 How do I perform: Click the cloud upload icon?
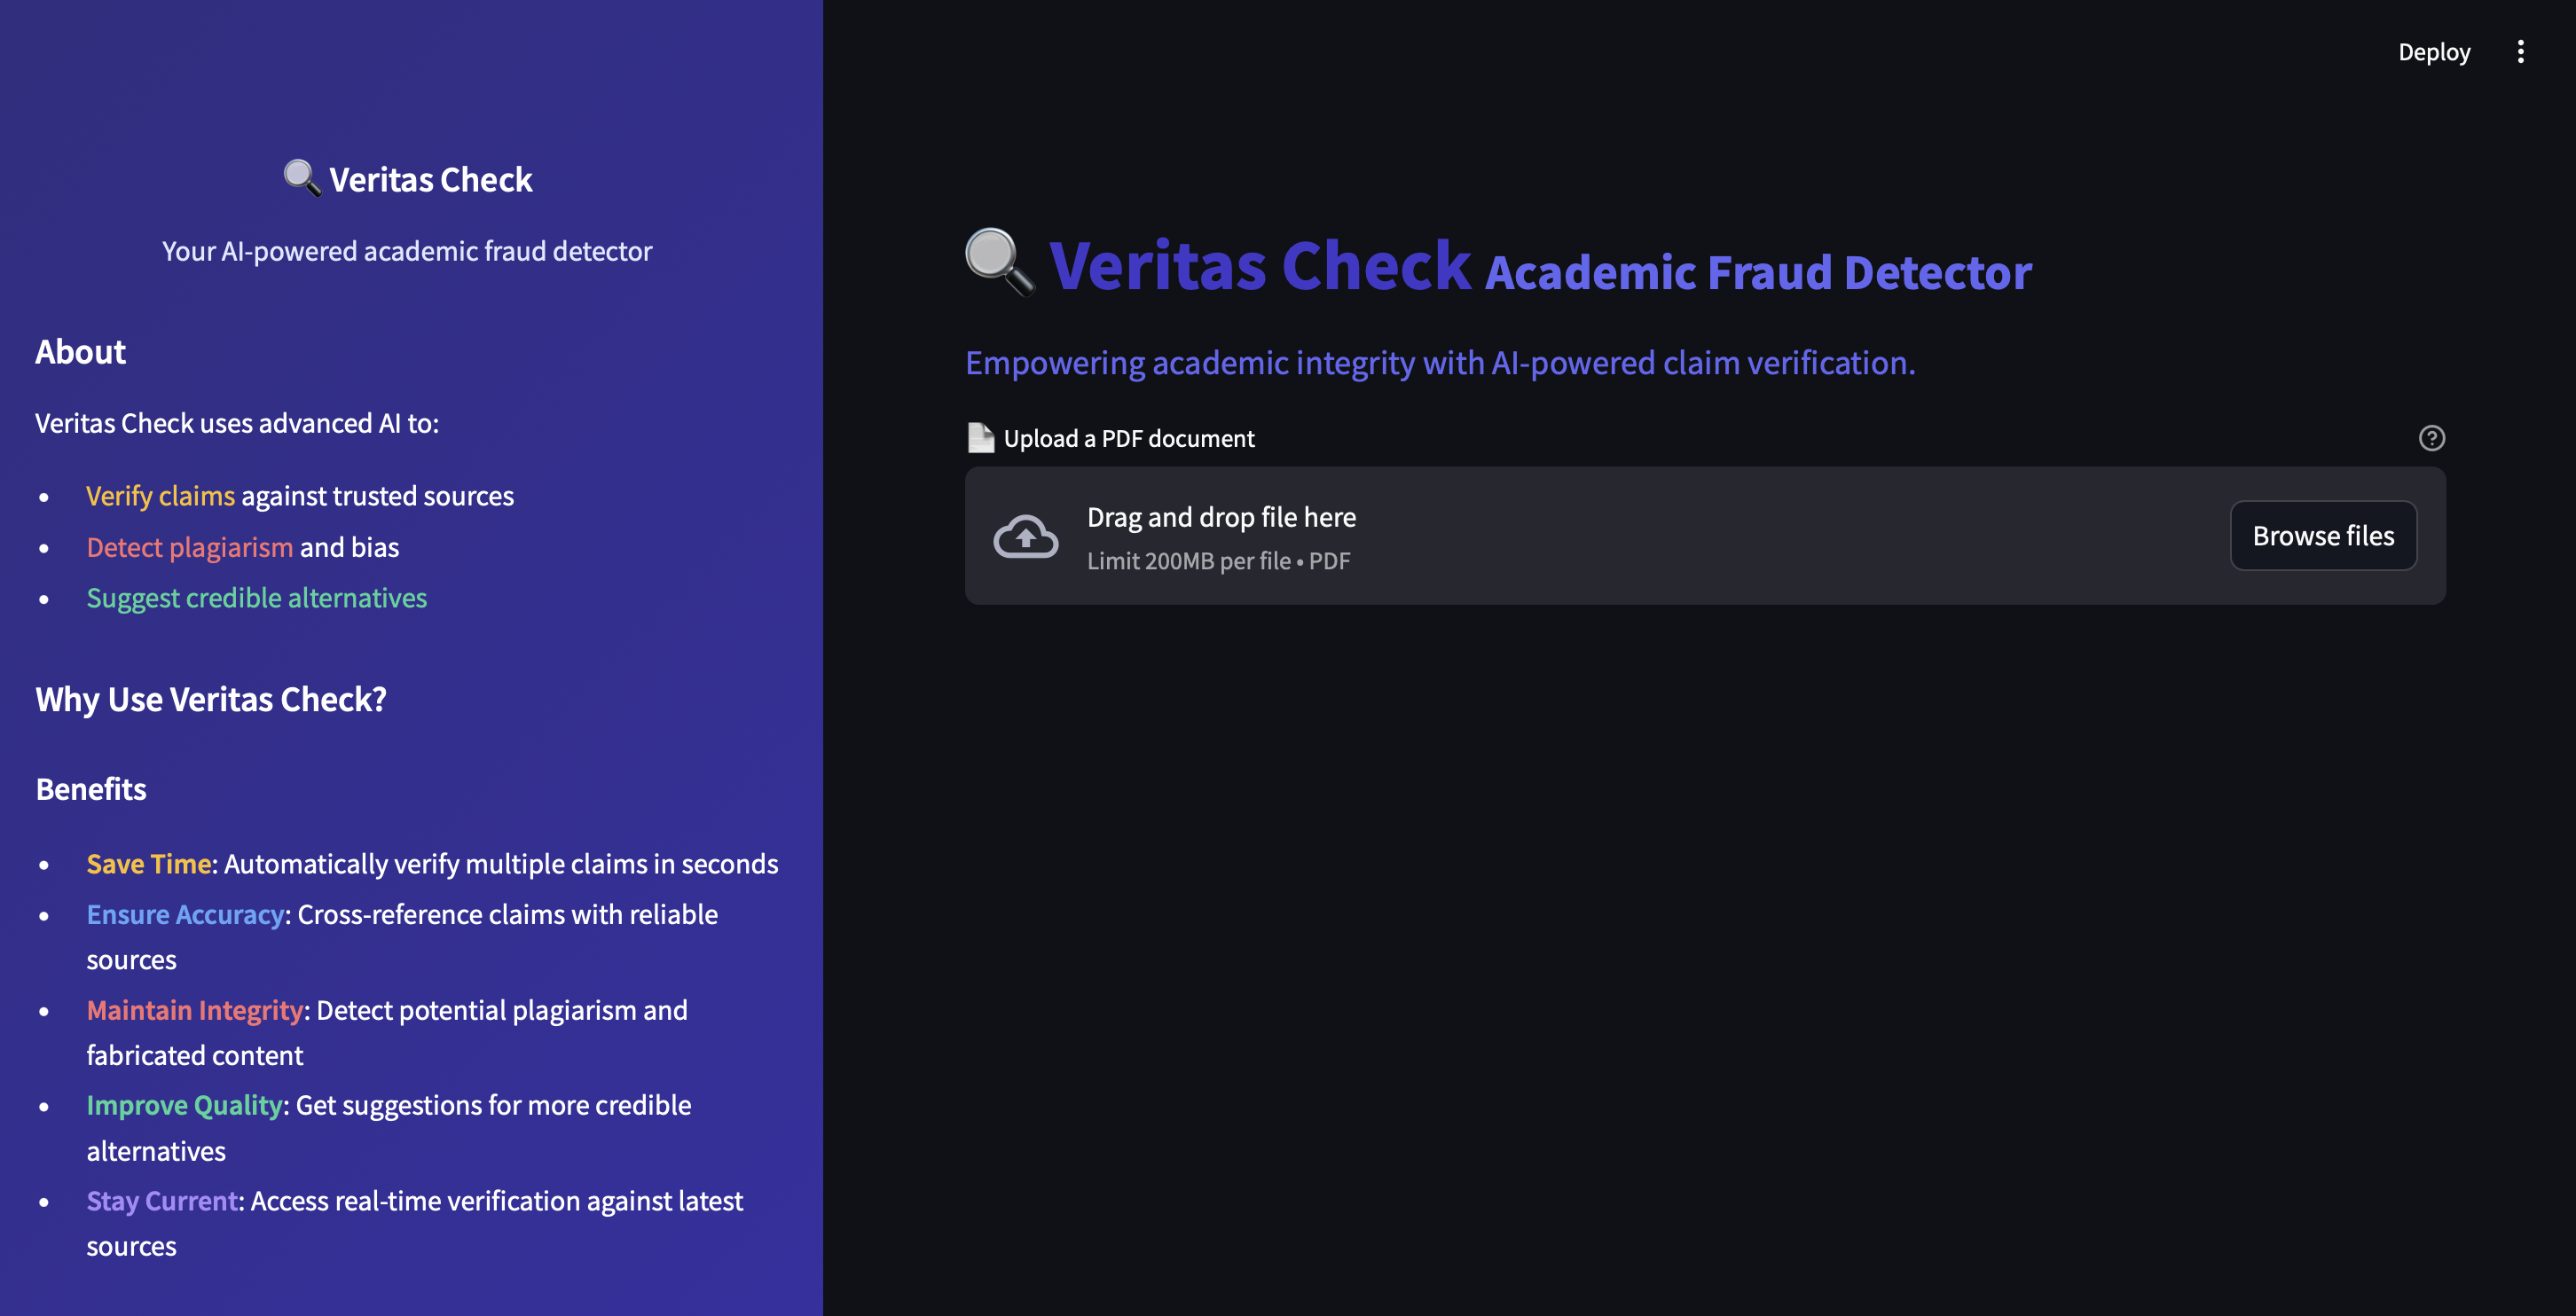click(x=1025, y=537)
